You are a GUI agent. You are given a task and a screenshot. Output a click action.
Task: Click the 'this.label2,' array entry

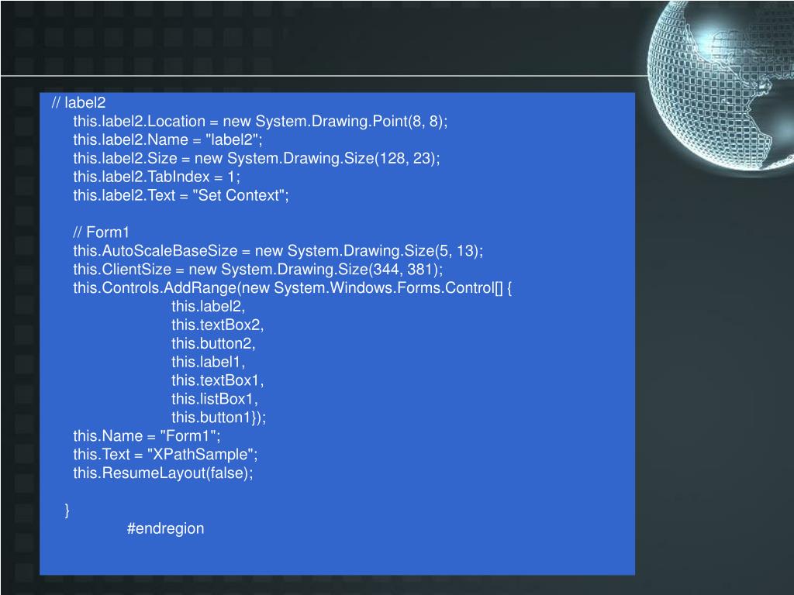(208, 306)
